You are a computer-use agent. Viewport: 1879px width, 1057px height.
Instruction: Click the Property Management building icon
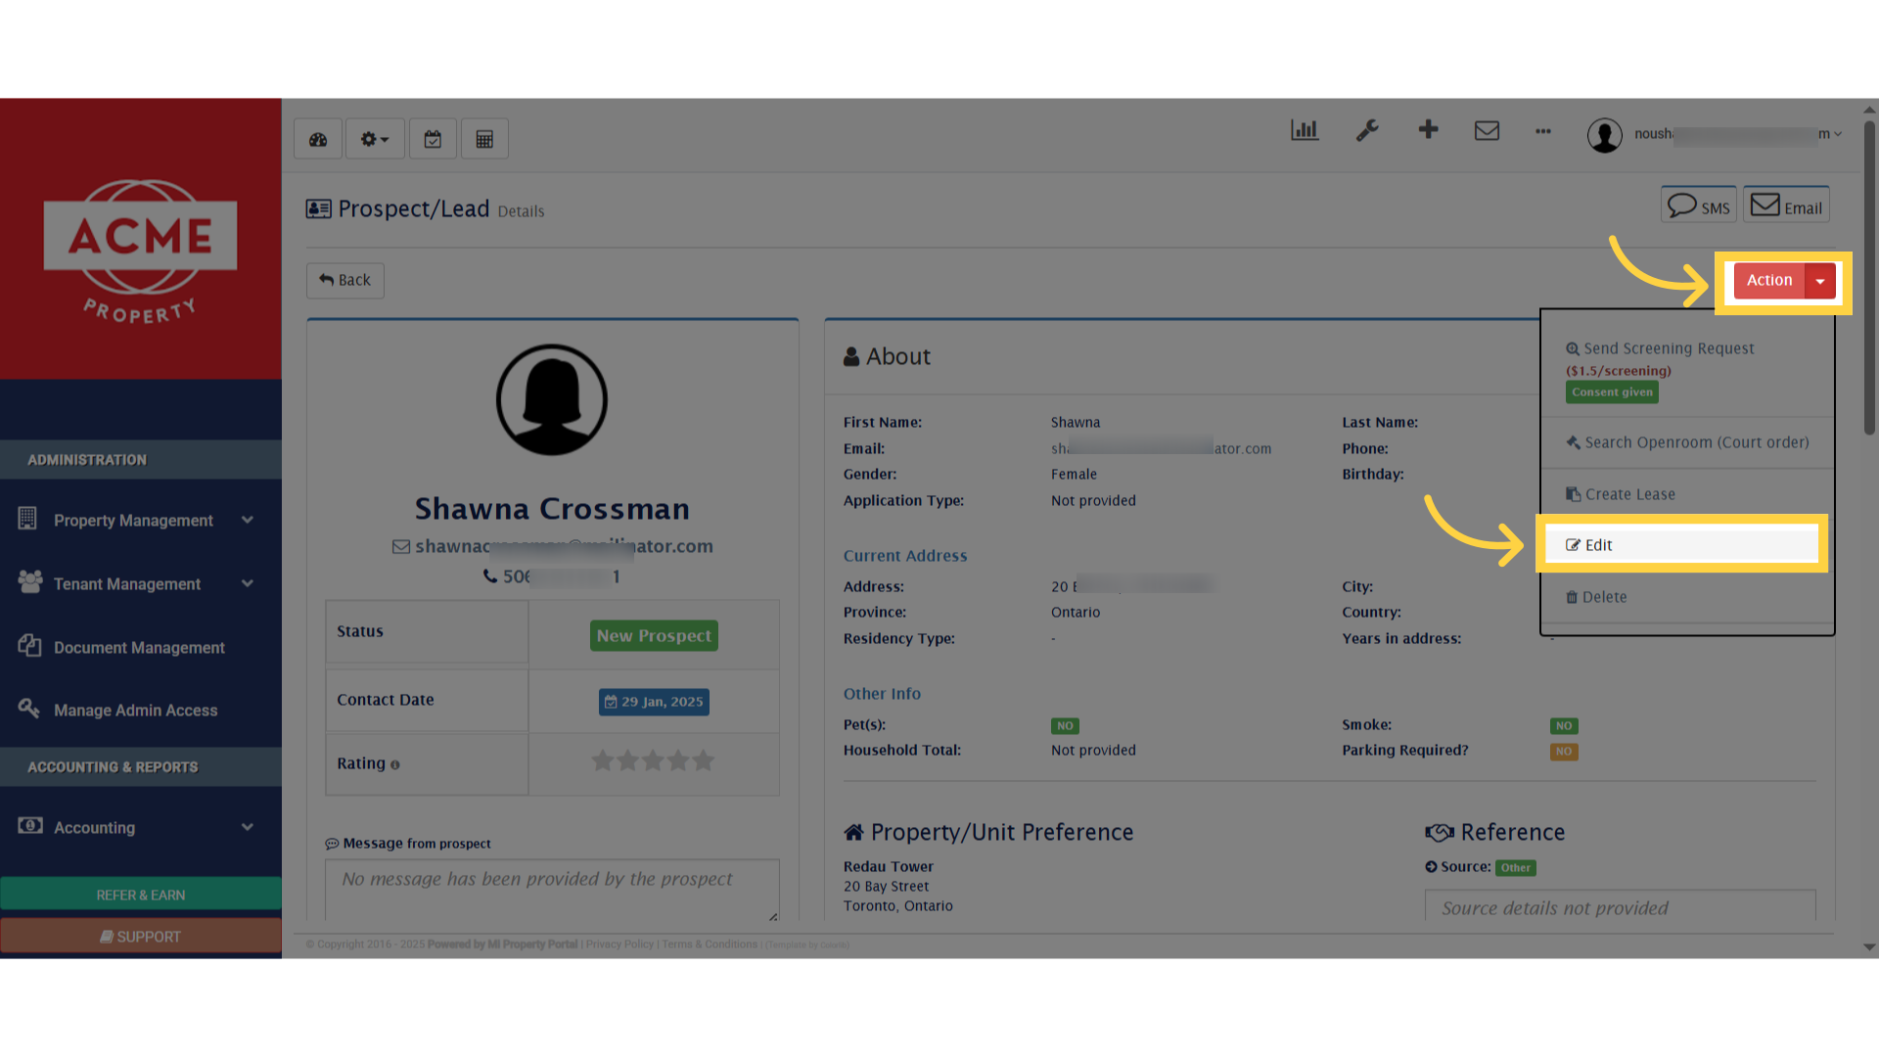pos(27,518)
